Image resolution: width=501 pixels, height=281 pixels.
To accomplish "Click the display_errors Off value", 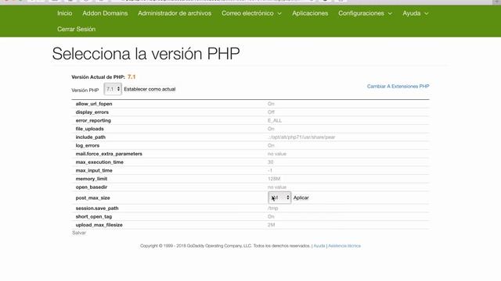I will point(271,112).
